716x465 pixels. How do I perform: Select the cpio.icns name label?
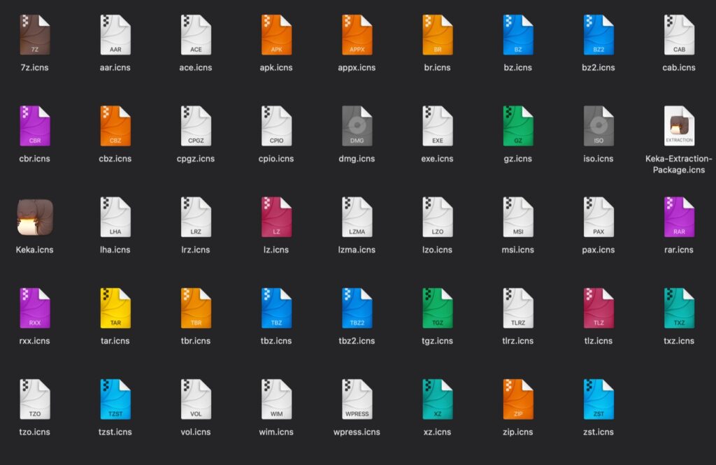[276, 159]
